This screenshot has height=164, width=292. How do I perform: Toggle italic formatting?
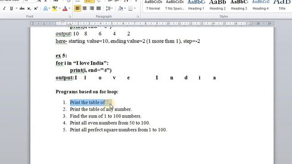click(4, 8)
